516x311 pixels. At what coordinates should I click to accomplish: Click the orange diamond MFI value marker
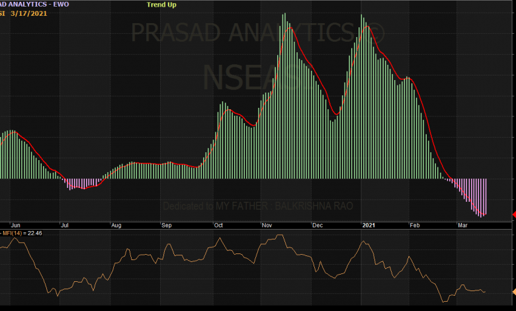[513, 291]
